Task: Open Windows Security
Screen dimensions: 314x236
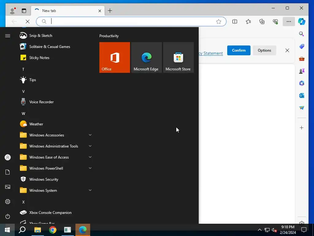Action: [55, 179]
